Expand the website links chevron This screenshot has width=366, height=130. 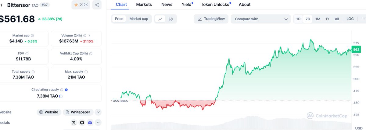tap(98, 112)
